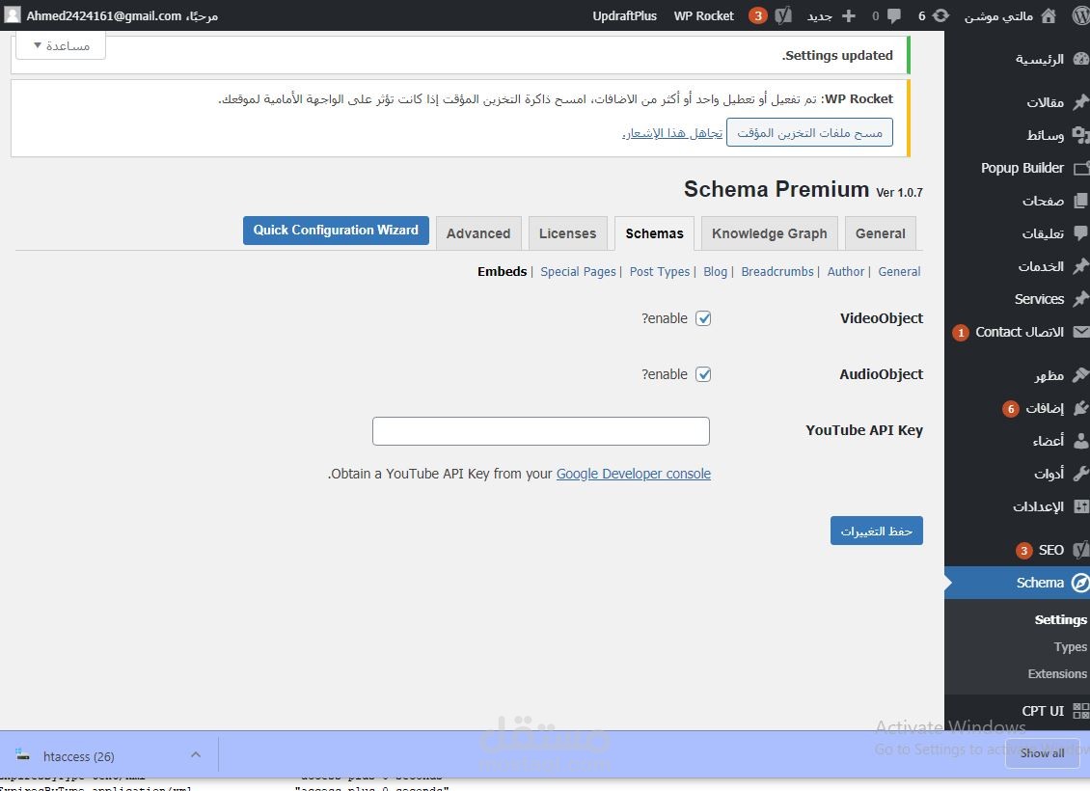Viewport: 1090px width, 791px height.
Task: Go to the Post Types sub-section
Action: tap(660, 272)
